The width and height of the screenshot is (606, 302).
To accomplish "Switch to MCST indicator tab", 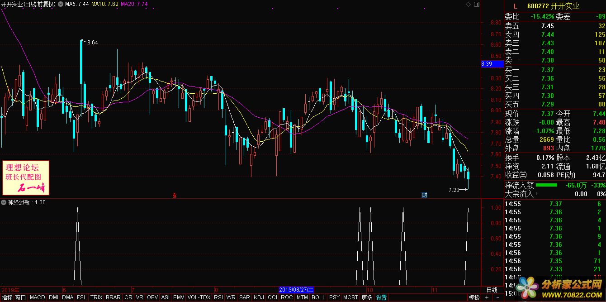I will click(x=350, y=297).
